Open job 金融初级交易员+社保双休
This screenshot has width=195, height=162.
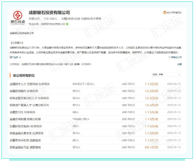tap(26, 126)
